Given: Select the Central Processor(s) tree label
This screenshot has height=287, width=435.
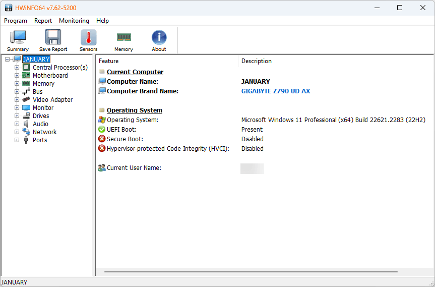Looking at the screenshot, I should (60, 68).
